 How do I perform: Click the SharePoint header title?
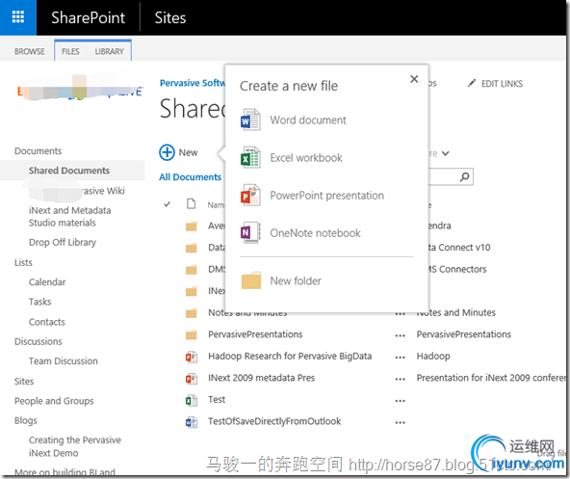pos(88,17)
